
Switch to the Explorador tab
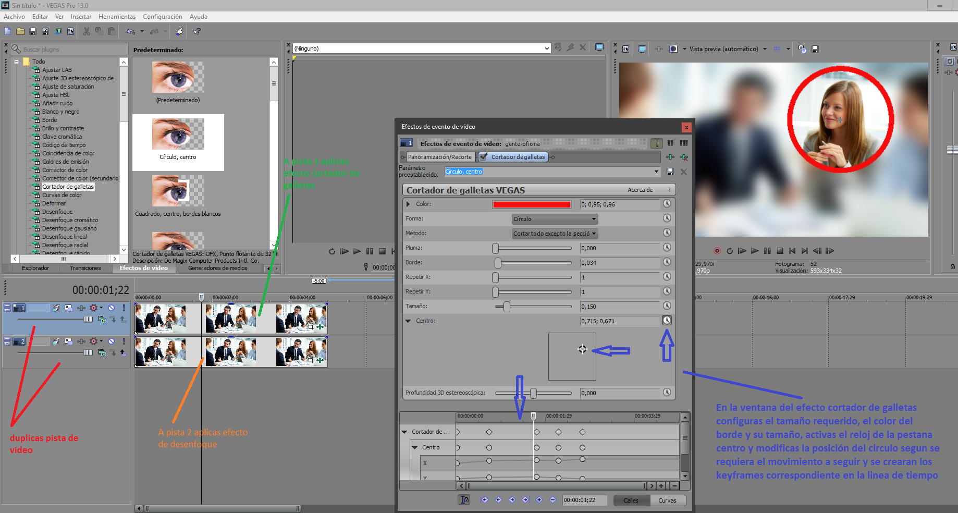point(35,268)
